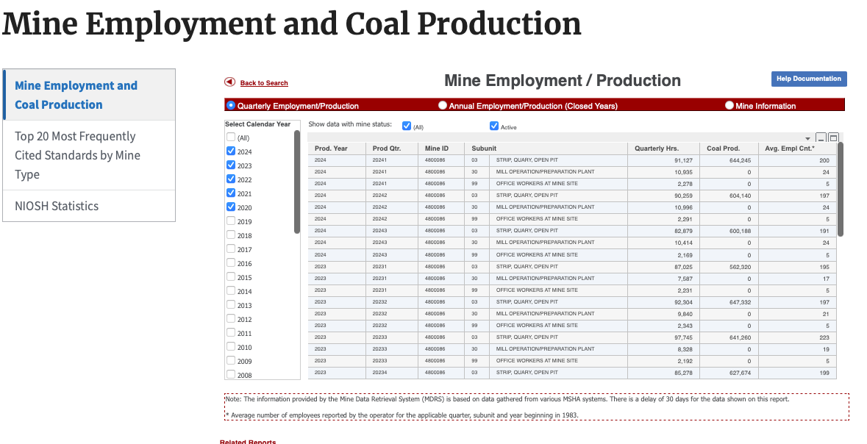This screenshot has width=867, height=444.
Task: Click the Back to Search arrow icon
Action: pyautogui.click(x=229, y=82)
